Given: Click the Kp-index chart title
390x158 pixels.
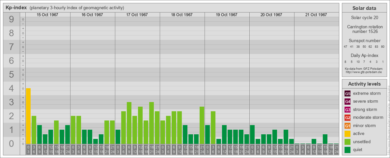Looking at the screenshot, I should pos(16,8).
